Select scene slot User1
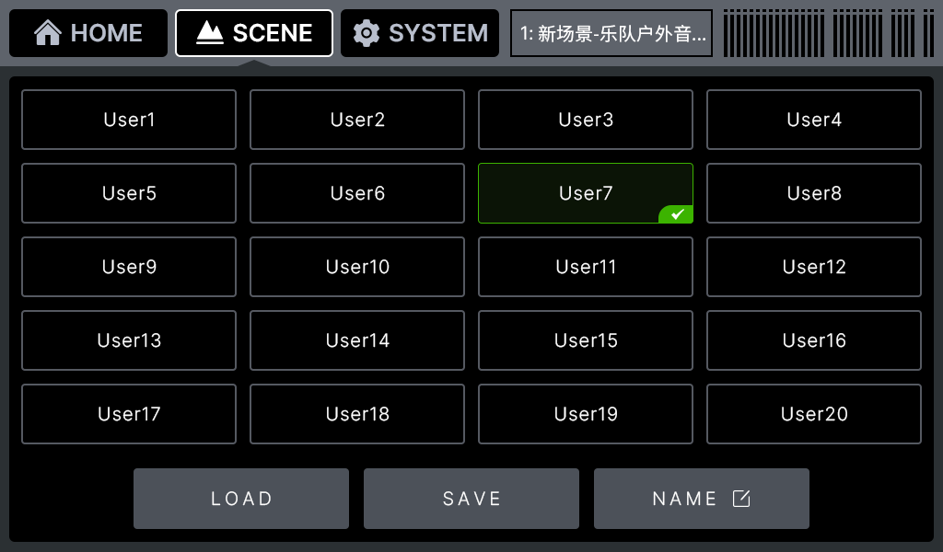This screenshot has height=552, width=943. pyautogui.click(x=128, y=120)
